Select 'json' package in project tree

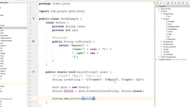2,43
